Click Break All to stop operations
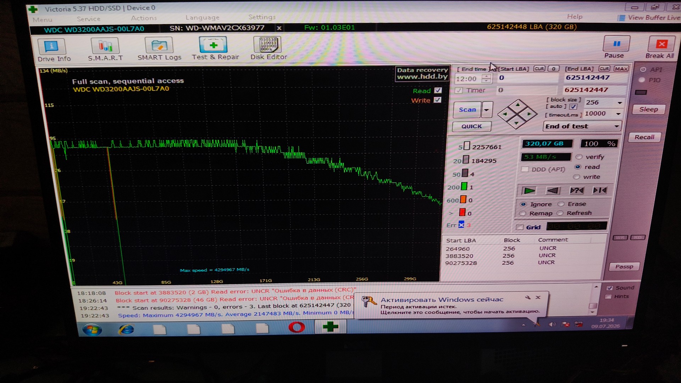The width and height of the screenshot is (681, 383). (660, 48)
